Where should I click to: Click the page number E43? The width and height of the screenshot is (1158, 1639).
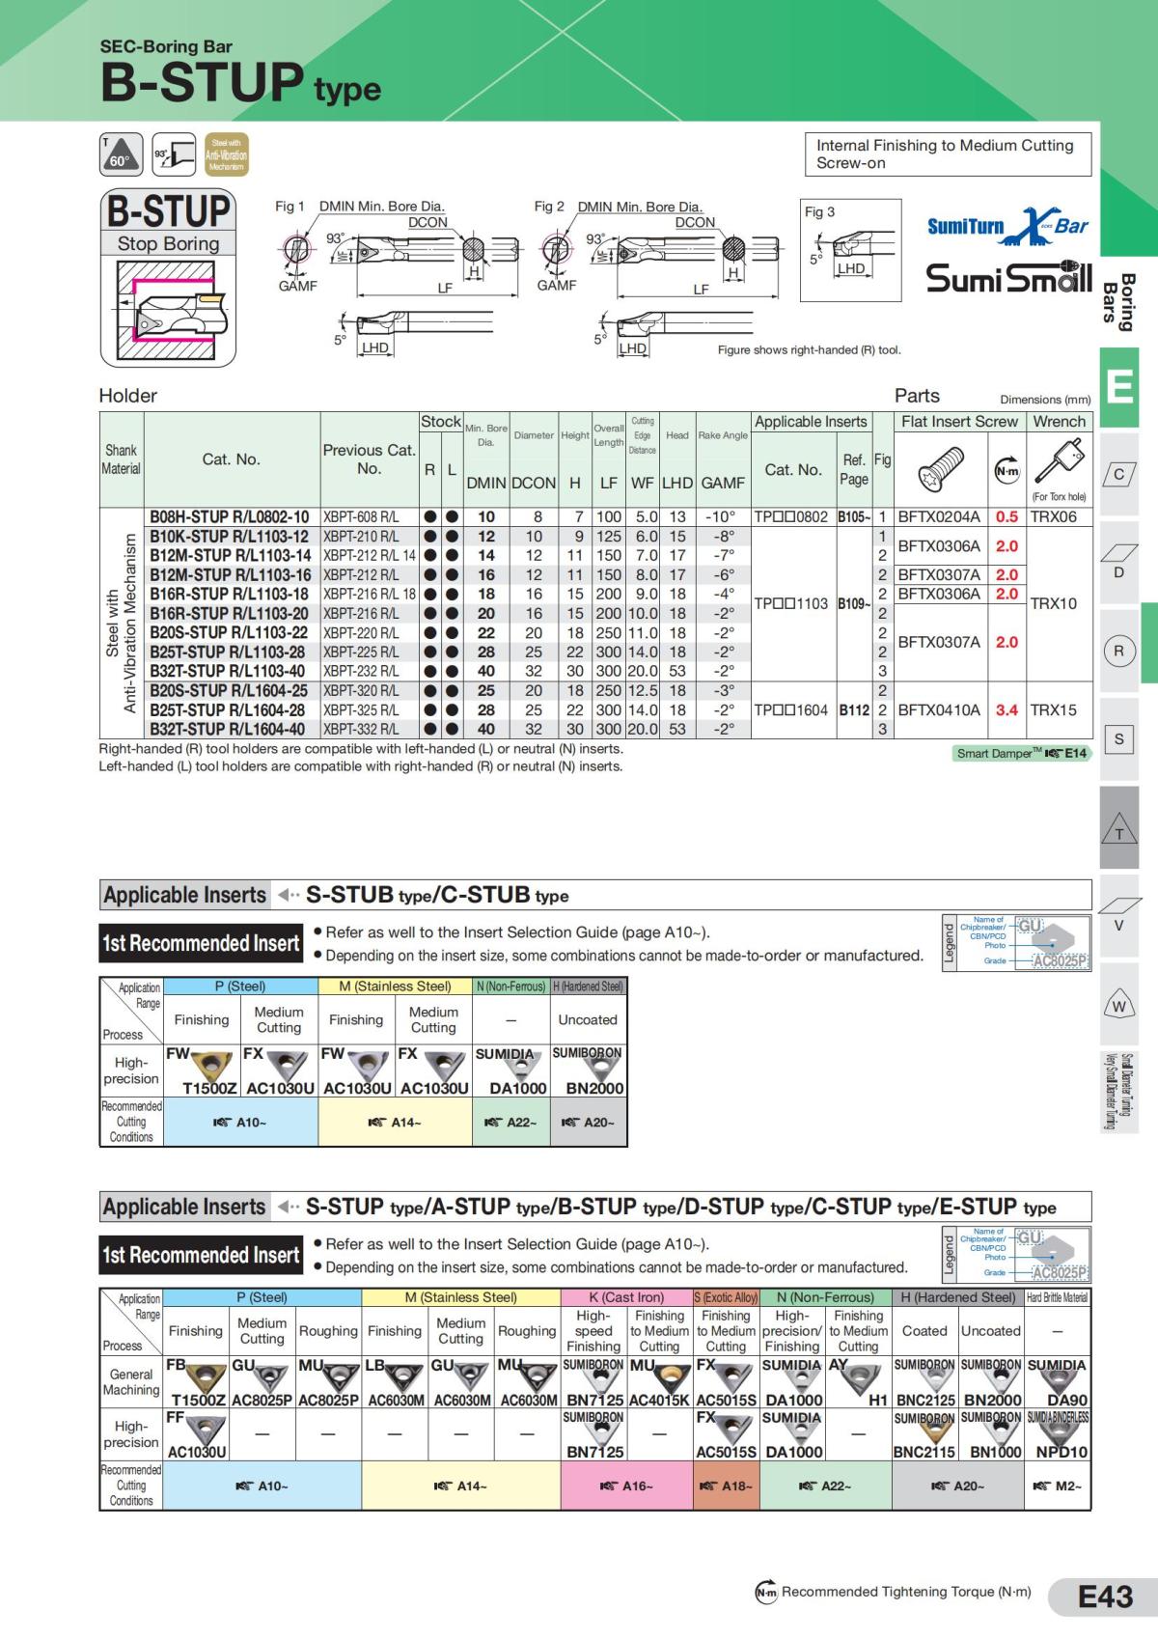(1105, 1597)
